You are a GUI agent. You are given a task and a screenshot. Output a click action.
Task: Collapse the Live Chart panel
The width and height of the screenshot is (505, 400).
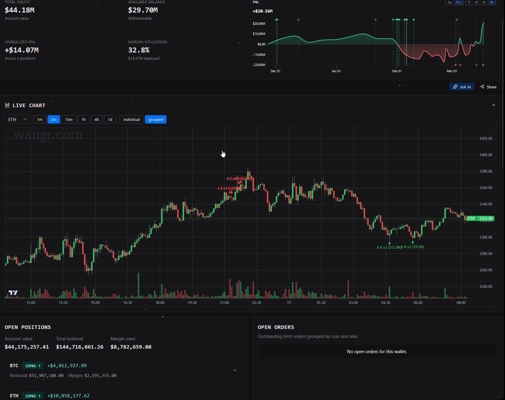point(494,105)
